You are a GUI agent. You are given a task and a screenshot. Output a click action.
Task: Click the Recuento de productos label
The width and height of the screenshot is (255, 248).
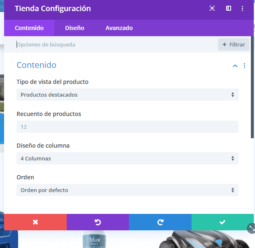49,114
